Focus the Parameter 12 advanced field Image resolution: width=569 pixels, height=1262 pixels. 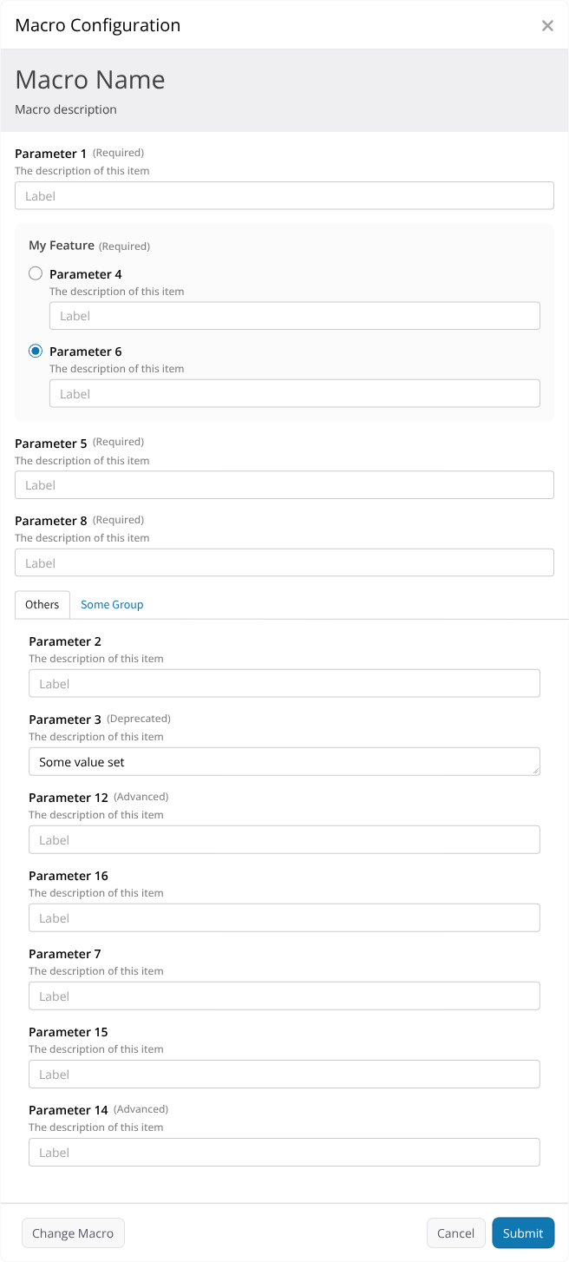pos(284,839)
